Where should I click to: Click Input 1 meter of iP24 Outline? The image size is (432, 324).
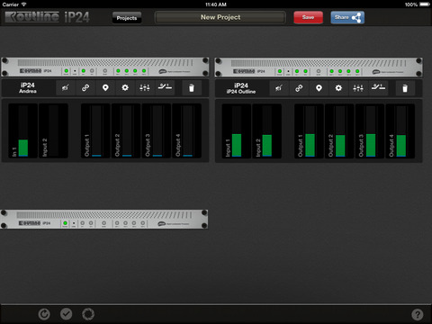tap(237, 131)
